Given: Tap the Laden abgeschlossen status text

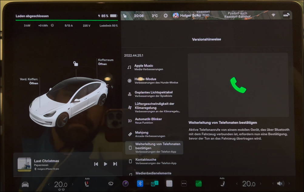Looking at the screenshot, I should pyautogui.click(x=32, y=16).
